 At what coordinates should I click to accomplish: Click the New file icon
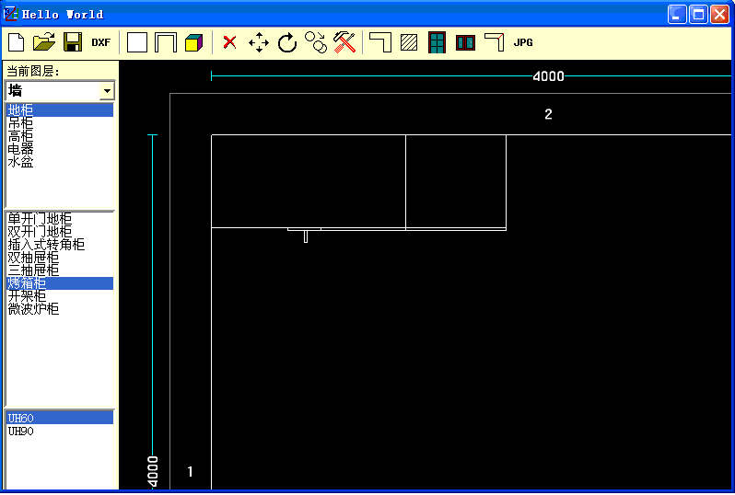17,42
